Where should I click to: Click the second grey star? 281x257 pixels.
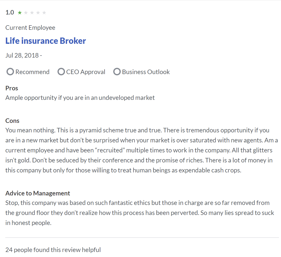pos(26,13)
